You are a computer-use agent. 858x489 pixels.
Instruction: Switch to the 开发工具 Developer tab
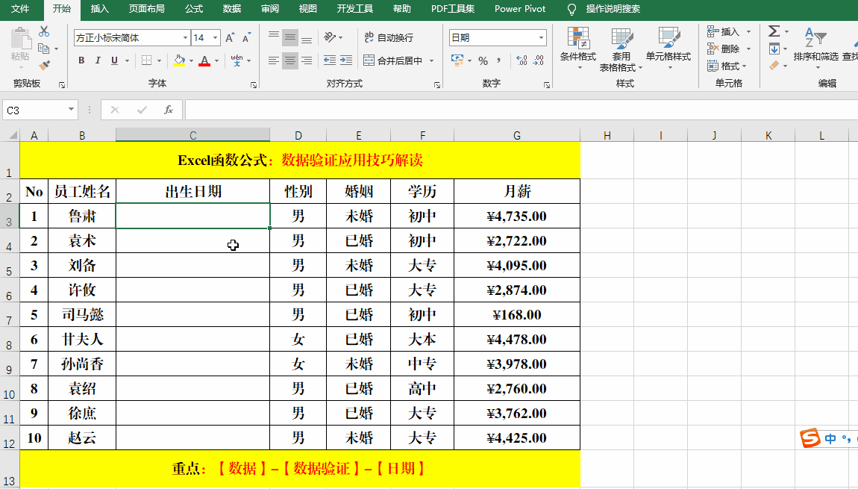[355, 9]
